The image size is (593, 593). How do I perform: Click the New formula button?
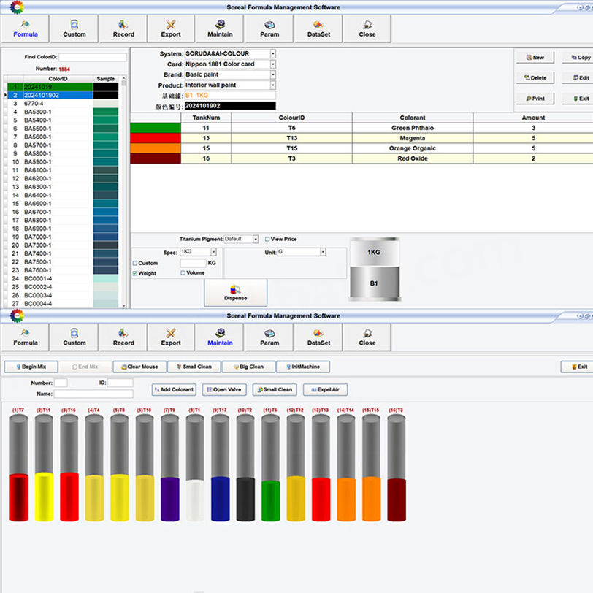[535, 57]
